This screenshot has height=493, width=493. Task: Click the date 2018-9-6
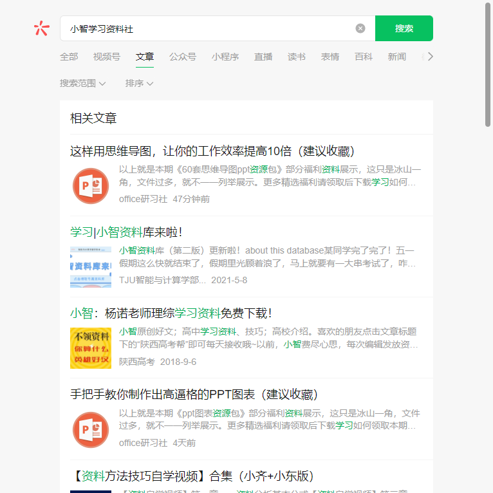pos(178,362)
